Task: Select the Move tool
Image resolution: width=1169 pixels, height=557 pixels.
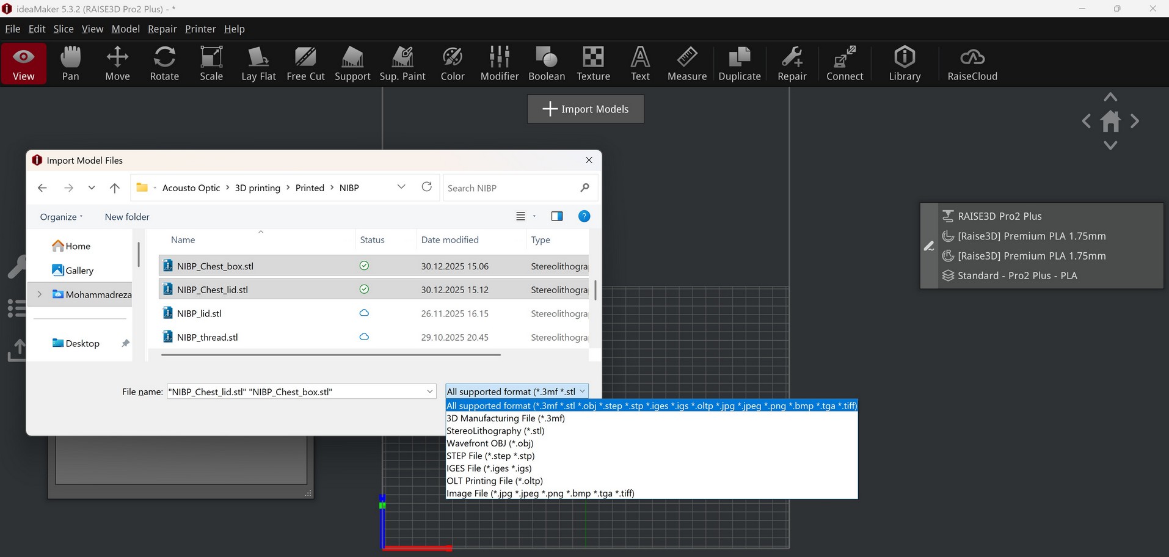Action: tap(117, 64)
